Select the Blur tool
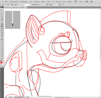Screen dimensions: 101x98 coord(2,38)
